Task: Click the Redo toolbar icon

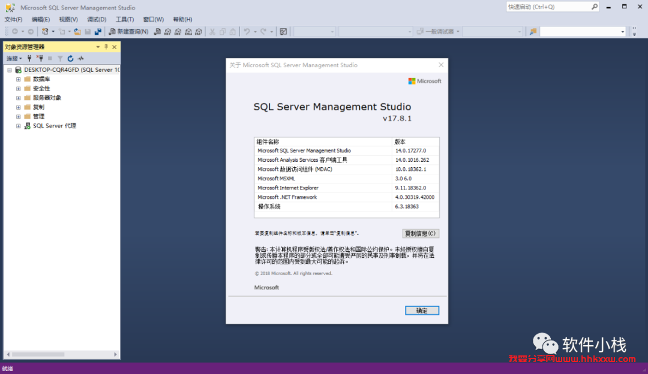Action: (263, 31)
